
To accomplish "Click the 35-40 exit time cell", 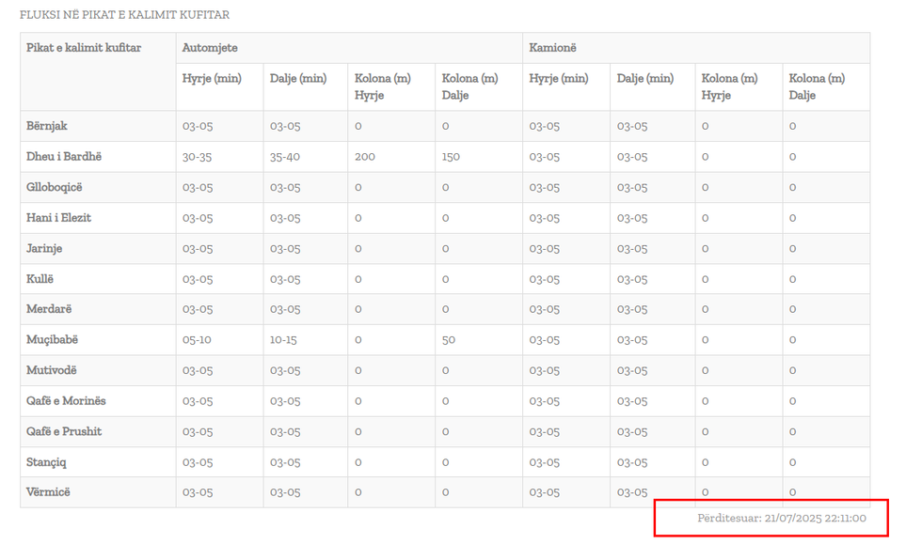I will tap(285, 157).
